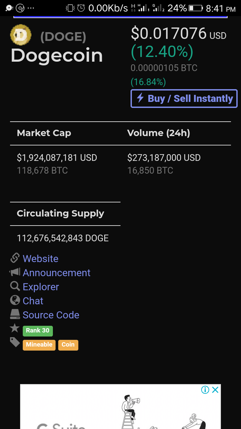Click the magnifier icon beside Explorer
The height and width of the screenshot is (429, 241).
coord(15,286)
